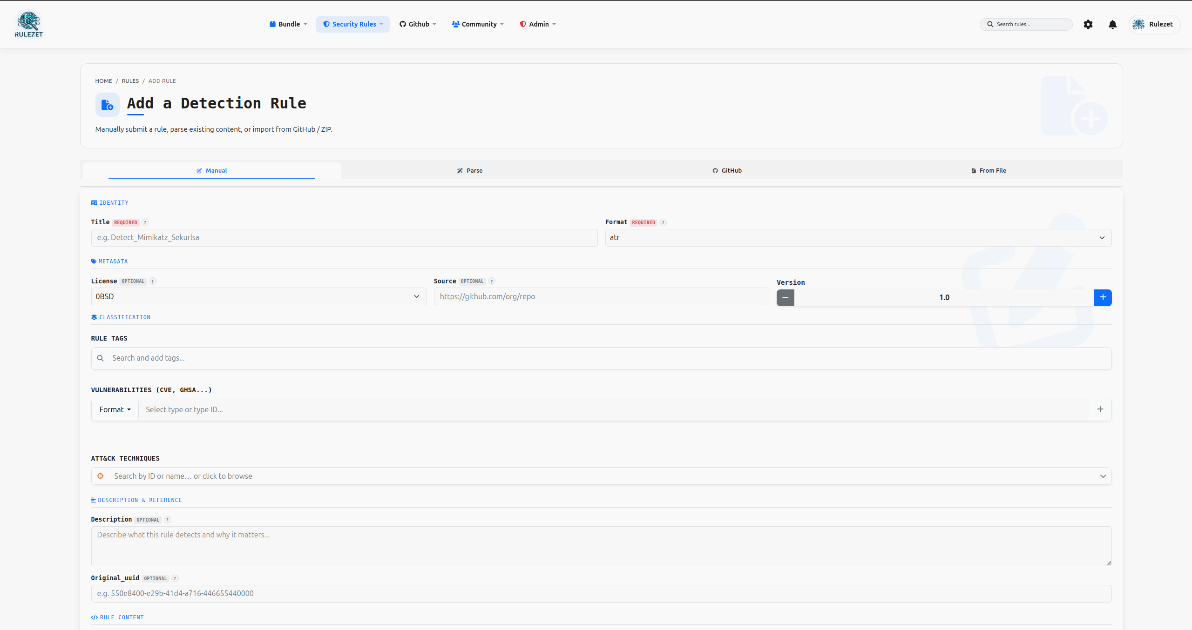Click the Source URL input field

[x=601, y=296]
